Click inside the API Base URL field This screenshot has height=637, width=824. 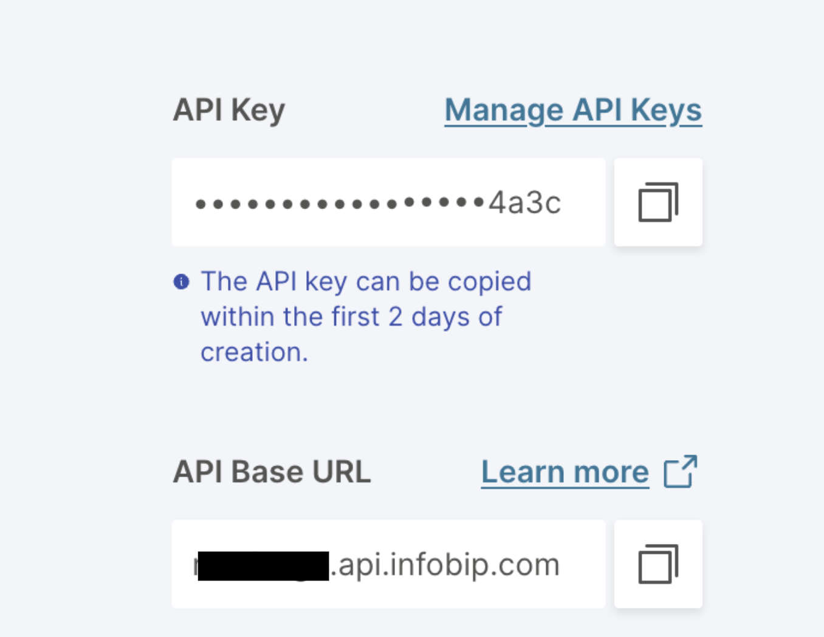coord(388,564)
